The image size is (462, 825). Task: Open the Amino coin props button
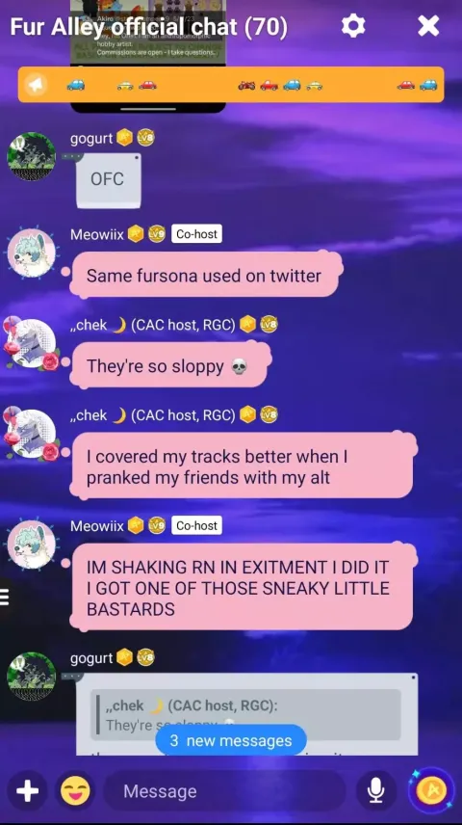click(x=431, y=790)
